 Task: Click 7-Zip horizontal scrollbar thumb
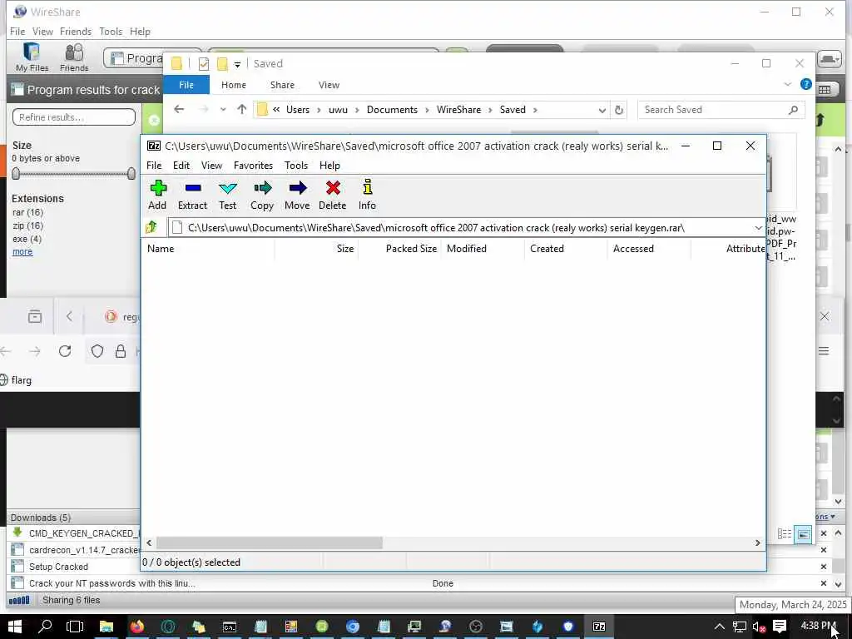pos(270,542)
